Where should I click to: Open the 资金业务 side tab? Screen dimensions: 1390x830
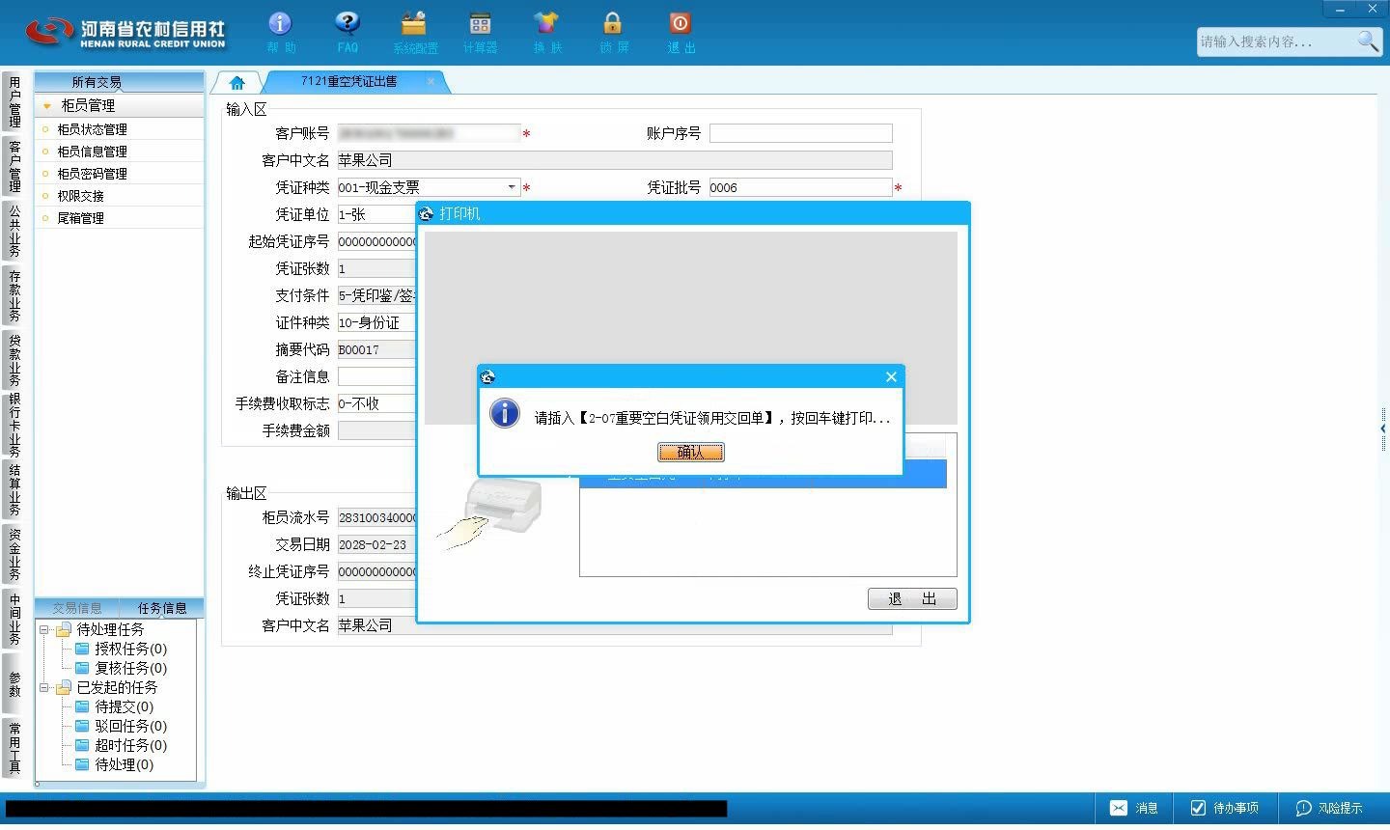click(14, 554)
